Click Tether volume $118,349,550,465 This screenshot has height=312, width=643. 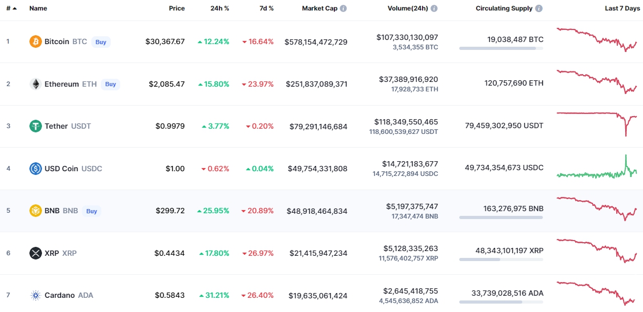[x=406, y=122]
